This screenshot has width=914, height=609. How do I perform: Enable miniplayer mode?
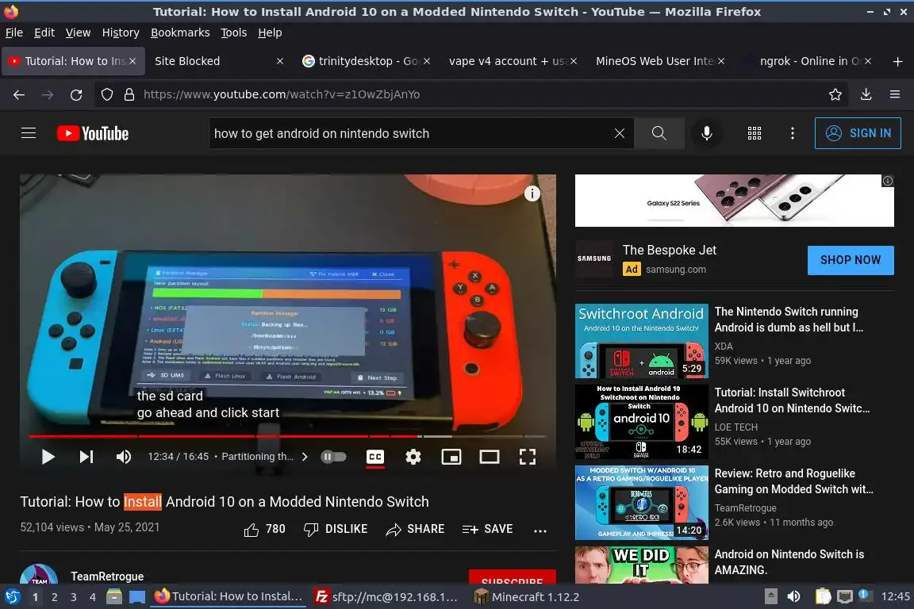pos(451,457)
